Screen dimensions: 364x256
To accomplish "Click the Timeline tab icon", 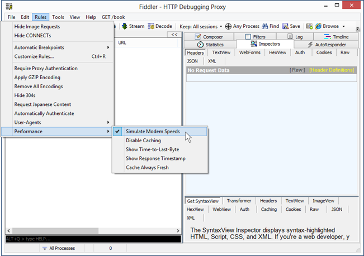I will 327,37.
